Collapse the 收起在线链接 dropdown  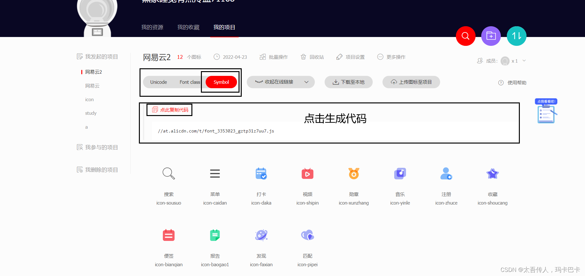coord(281,82)
